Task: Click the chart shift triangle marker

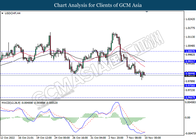Action: click(147, 12)
